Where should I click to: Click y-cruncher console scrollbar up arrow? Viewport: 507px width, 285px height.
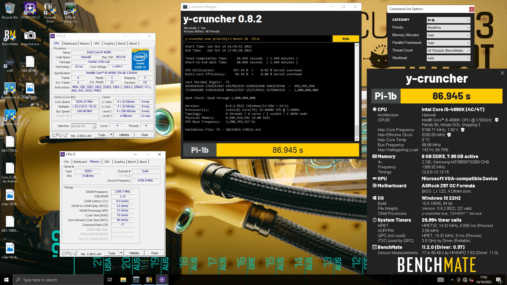357,45
